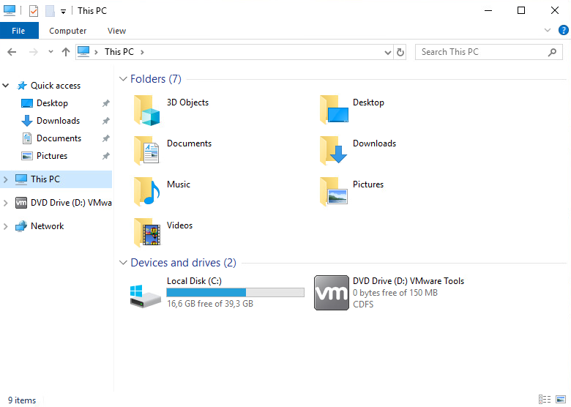
Task: Switch to Details view in status bar
Action: (x=545, y=399)
